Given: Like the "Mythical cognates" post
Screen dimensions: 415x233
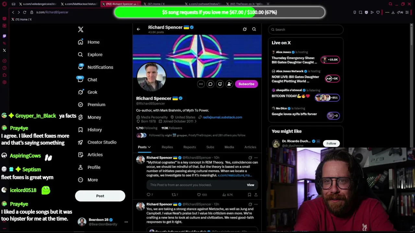Looking at the screenshot, I should coord(199,194).
